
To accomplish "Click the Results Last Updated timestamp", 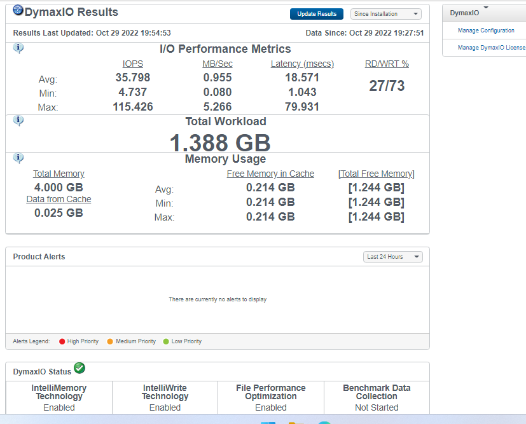I will tap(92, 33).
